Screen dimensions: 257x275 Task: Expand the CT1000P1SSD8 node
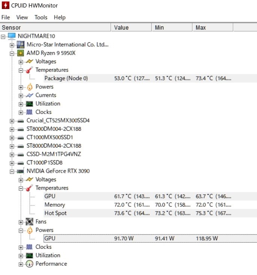point(12,163)
